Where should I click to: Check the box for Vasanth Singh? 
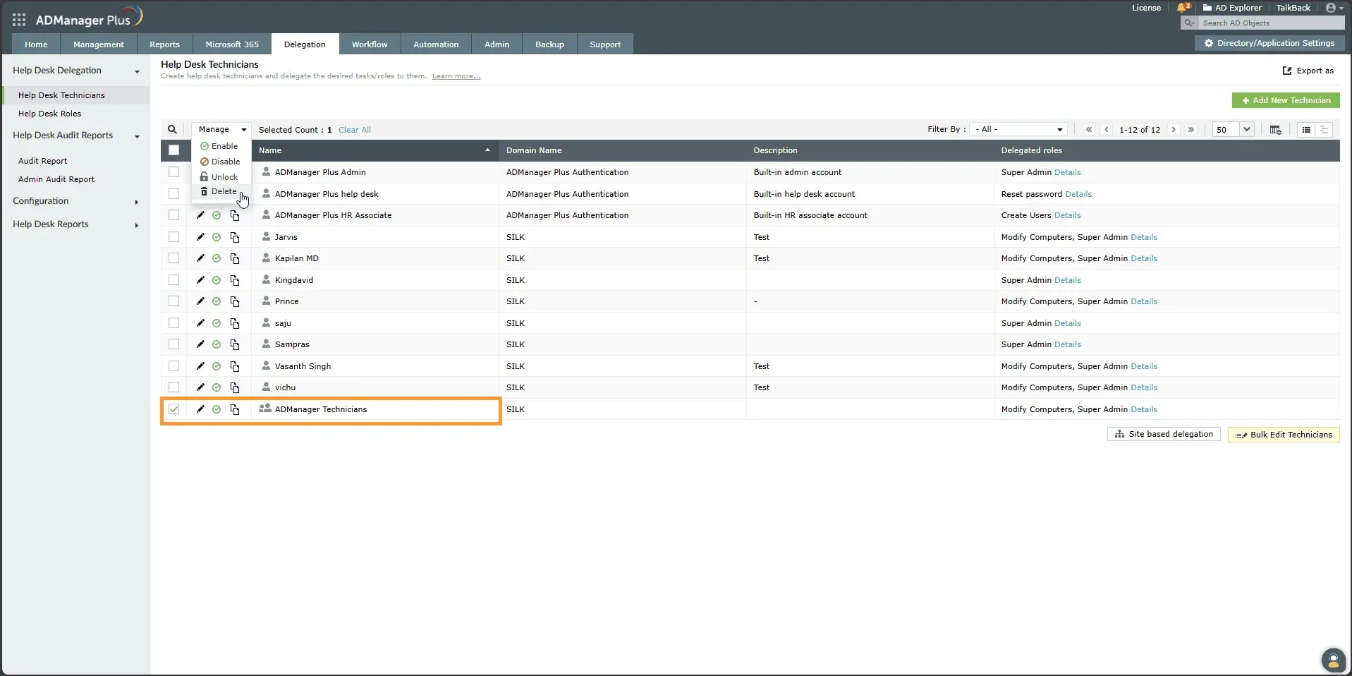(x=173, y=366)
